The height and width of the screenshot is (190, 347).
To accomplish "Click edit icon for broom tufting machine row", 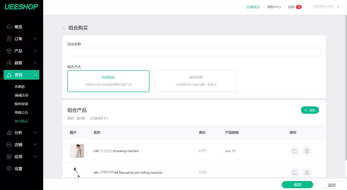I will pos(295,172).
